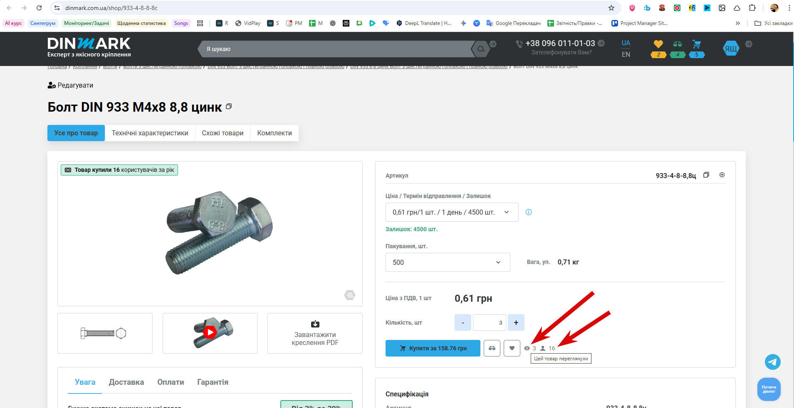Screen dimensions: 794x408
Task: Add the bolt to wishlist with heart button
Action: [x=512, y=348]
